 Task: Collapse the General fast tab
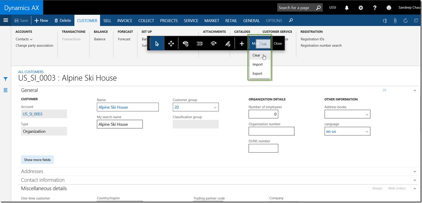pos(415,90)
